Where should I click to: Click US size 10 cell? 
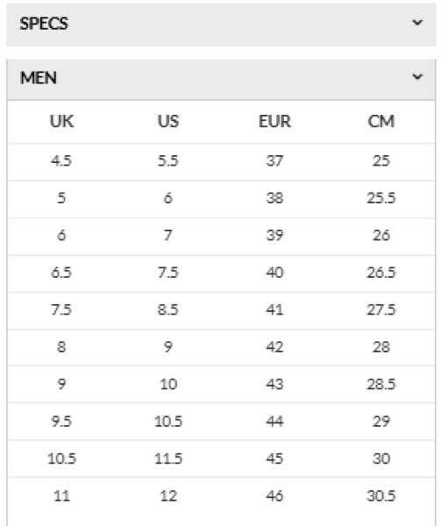168,384
